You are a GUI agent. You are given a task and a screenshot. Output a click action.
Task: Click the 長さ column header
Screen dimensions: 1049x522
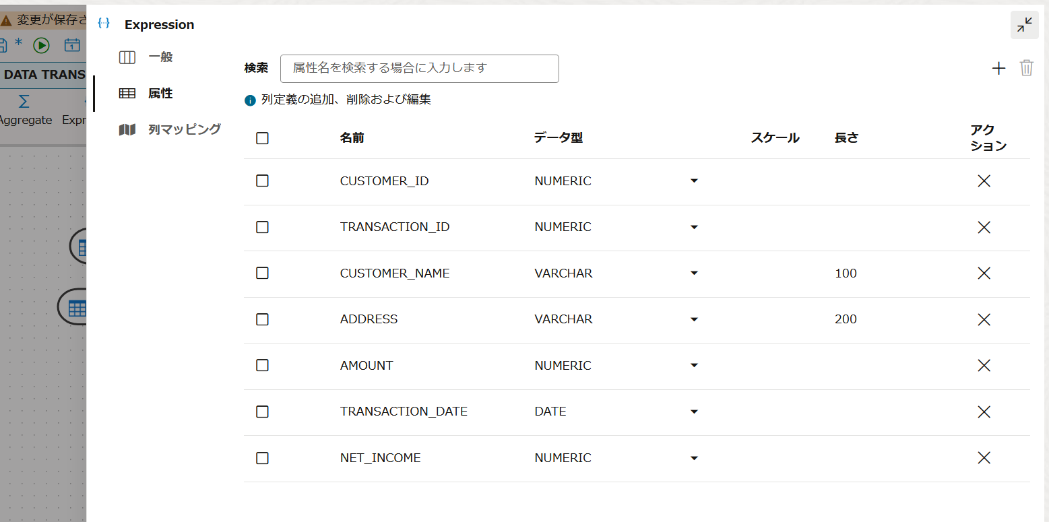click(x=846, y=138)
